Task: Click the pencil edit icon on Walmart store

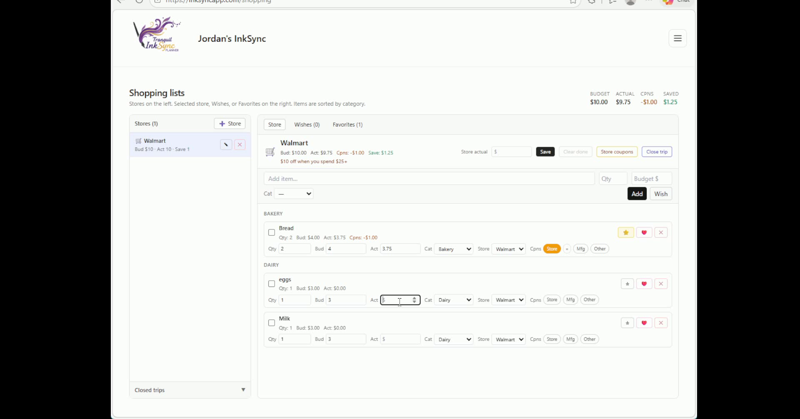Action: [225, 145]
